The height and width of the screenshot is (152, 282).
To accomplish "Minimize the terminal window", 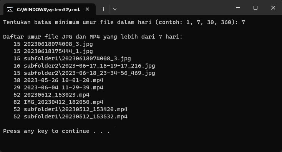I will click(x=238, y=8).
